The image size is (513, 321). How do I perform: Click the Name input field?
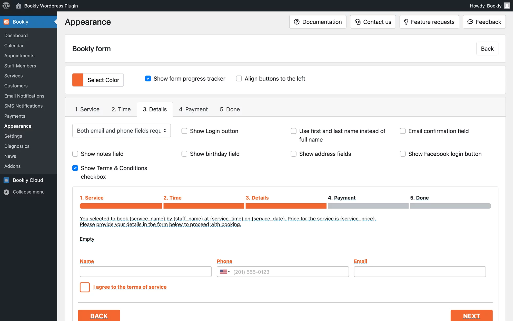pyautogui.click(x=146, y=272)
